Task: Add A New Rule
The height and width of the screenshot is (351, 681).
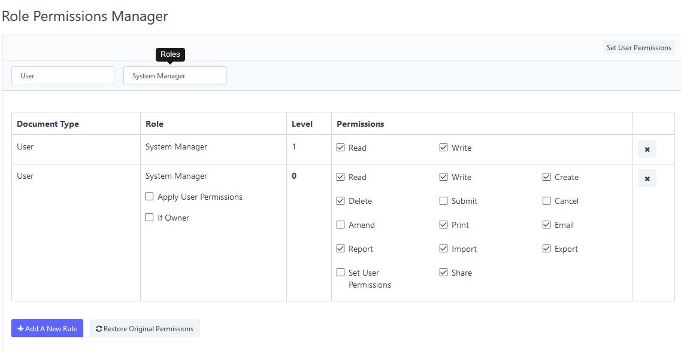Action: coord(47,328)
